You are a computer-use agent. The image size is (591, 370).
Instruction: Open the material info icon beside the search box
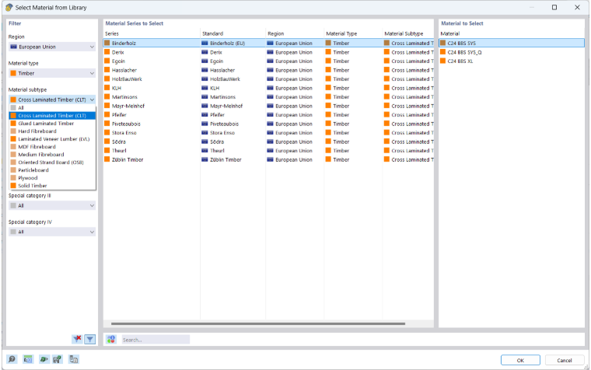point(110,340)
